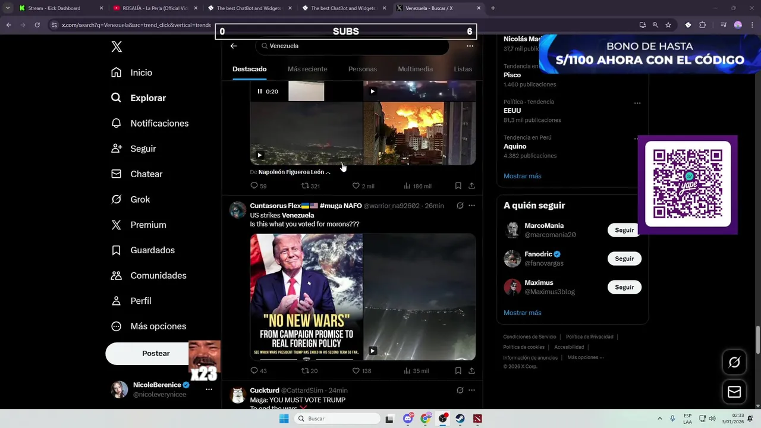Open Grok icon on Cuckturd post
The height and width of the screenshot is (428, 761).
tap(460, 391)
